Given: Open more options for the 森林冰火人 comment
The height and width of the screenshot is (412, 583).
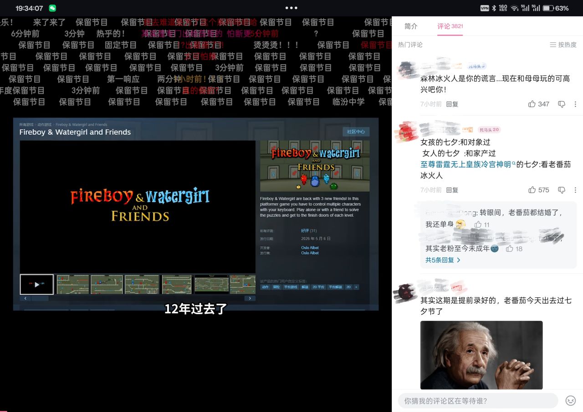Looking at the screenshot, I should coord(575,104).
